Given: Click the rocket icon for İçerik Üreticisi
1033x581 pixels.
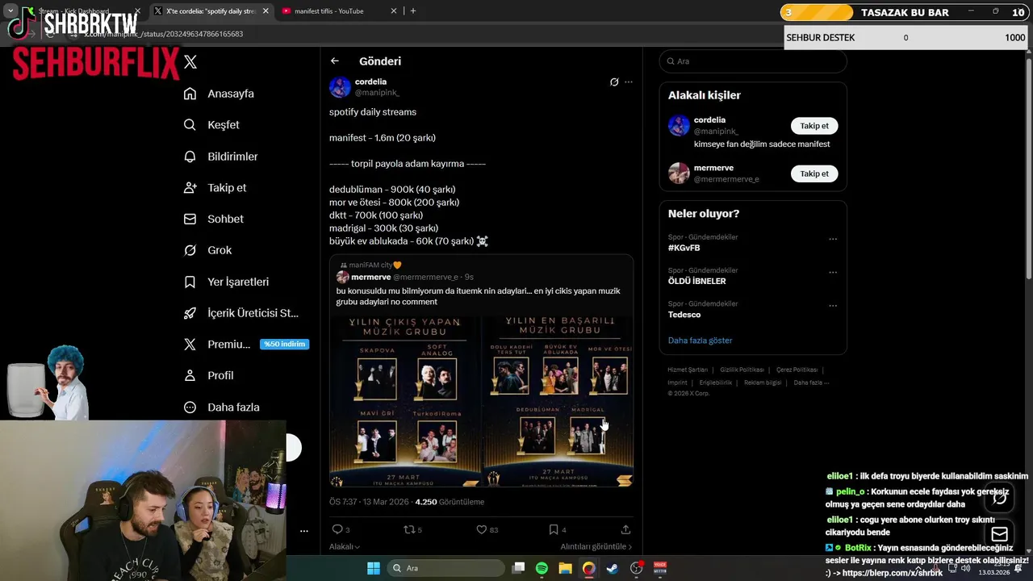Looking at the screenshot, I should click(x=190, y=313).
